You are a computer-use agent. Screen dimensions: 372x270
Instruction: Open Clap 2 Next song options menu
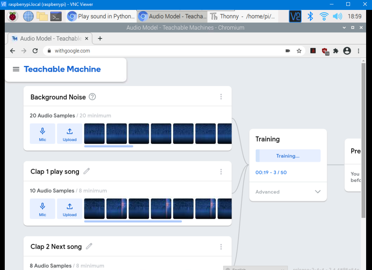(221, 247)
